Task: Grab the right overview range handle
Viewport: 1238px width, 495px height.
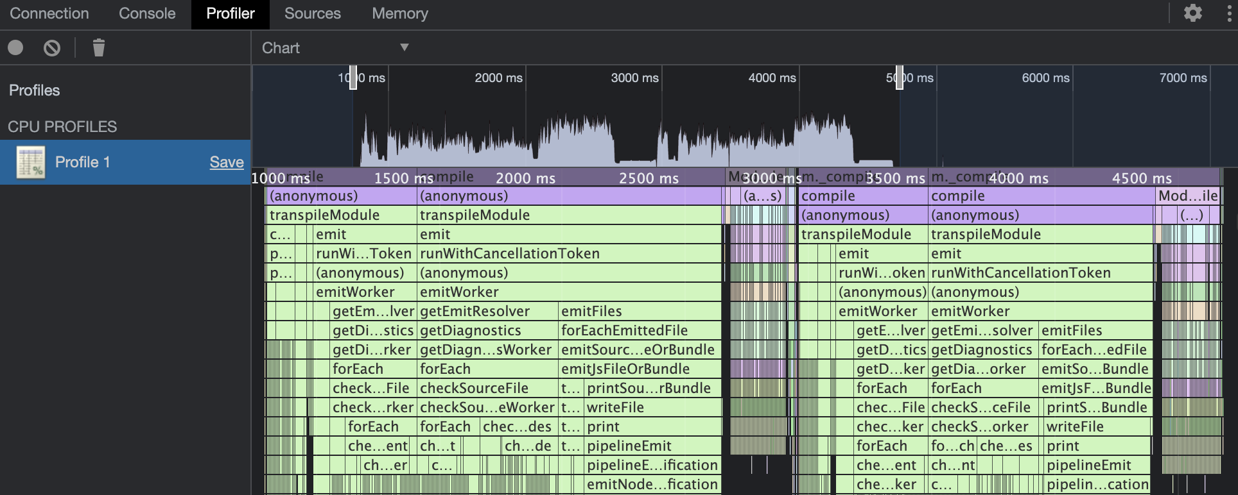Action: [900, 78]
